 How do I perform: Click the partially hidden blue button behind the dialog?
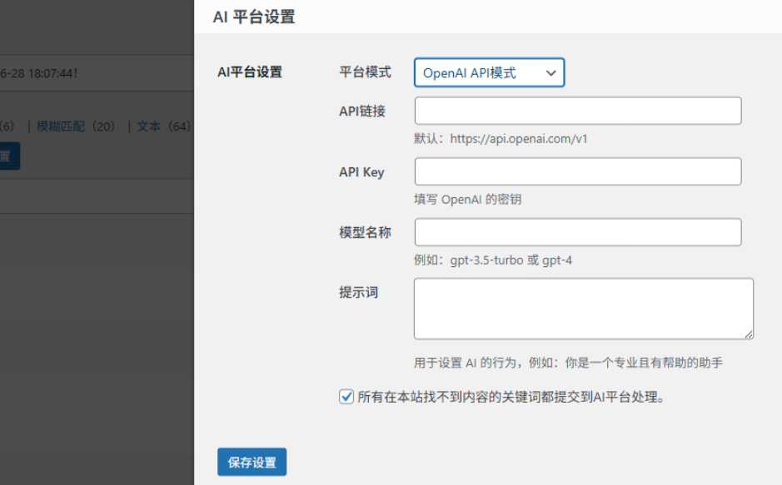[x=8, y=156]
